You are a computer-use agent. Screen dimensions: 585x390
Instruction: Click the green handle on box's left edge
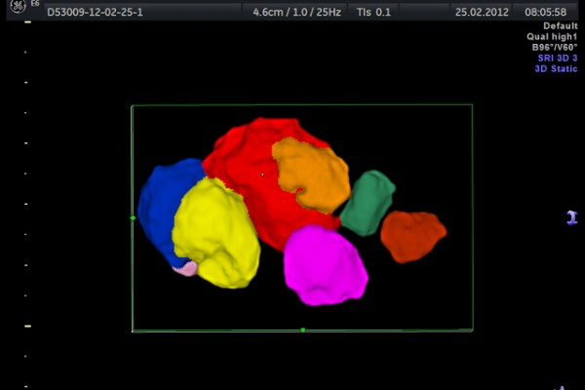(x=133, y=217)
